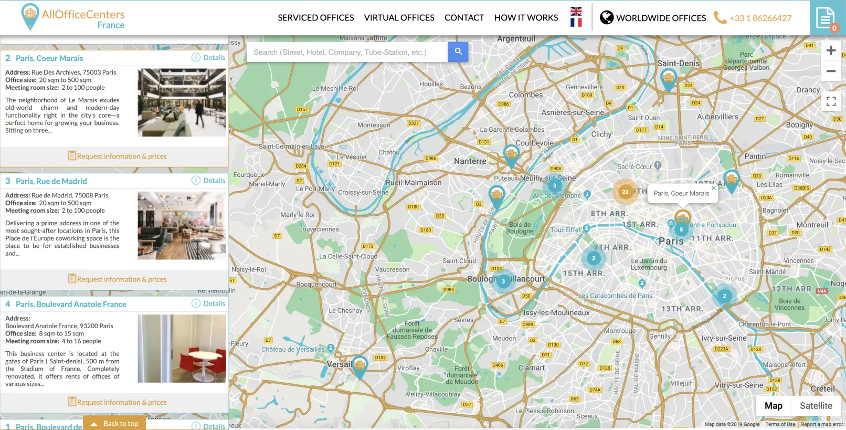Open the enquiry list document icon
Image resolution: width=846 pixels, height=430 pixels.
pyautogui.click(x=826, y=18)
